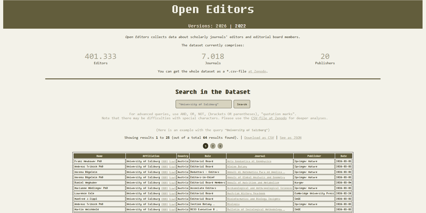Click the 'Associate Editors' role cell
This screenshot has width=426, height=213.
pyautogui.click(x=208, y=188)
